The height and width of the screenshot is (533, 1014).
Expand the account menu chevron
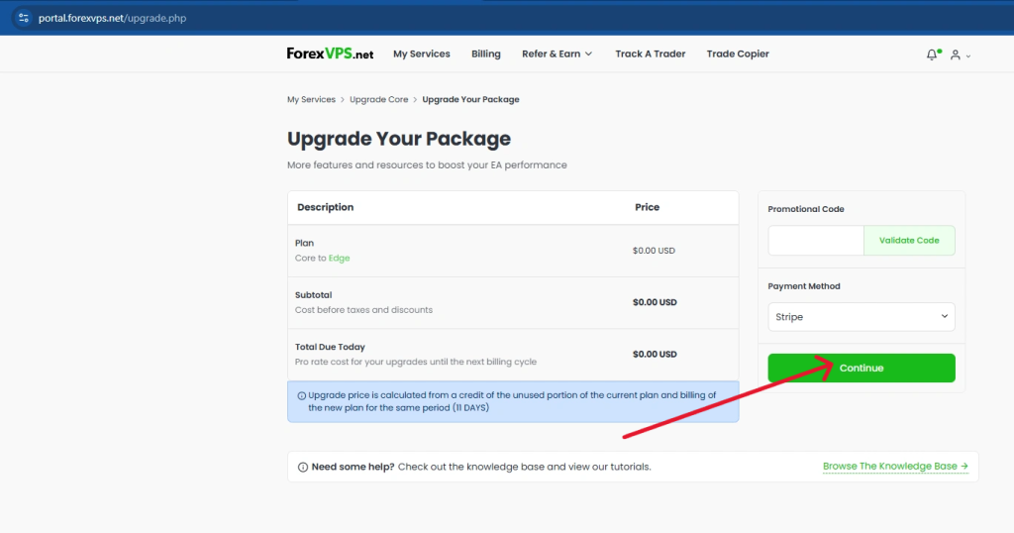pyautogui.click(x=968, y=55)
